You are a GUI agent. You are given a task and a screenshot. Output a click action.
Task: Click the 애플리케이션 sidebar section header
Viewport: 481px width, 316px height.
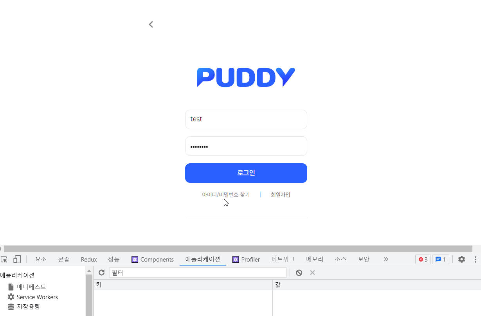coord(18,275)
